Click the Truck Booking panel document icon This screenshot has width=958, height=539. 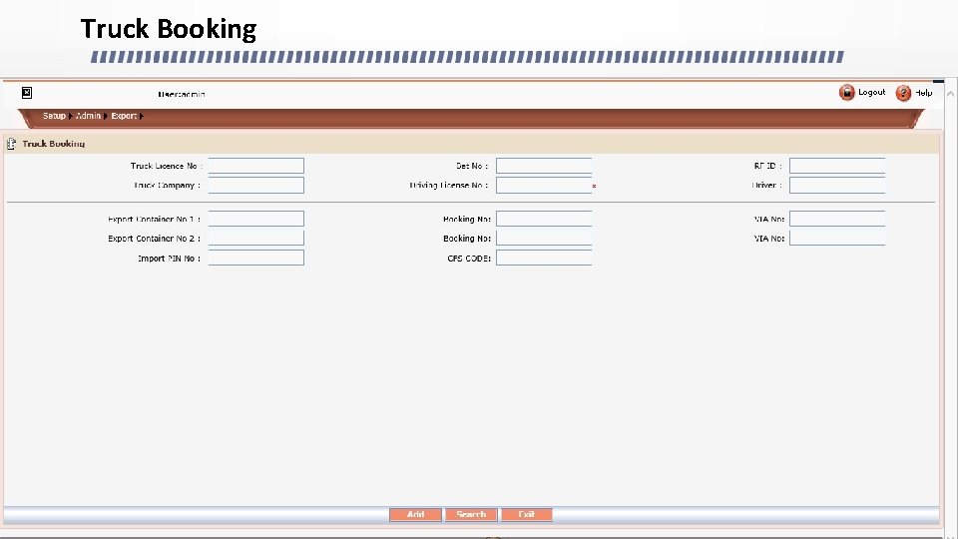pyautogui.click(x=11, y=144)
